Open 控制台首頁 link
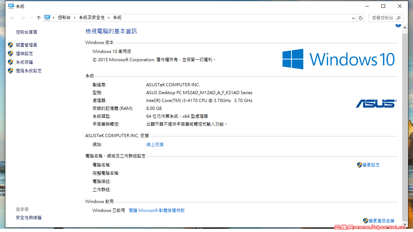Screen dimensions: 413x232 tap(27, 32)
